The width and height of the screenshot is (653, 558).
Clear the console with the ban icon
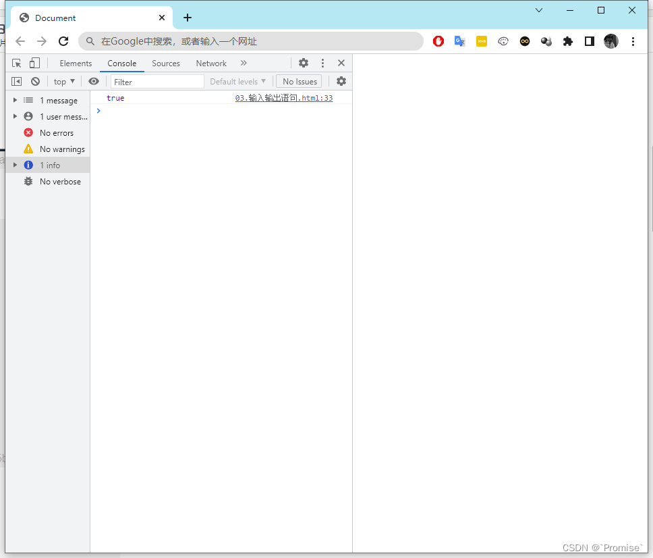click(35, 81)
